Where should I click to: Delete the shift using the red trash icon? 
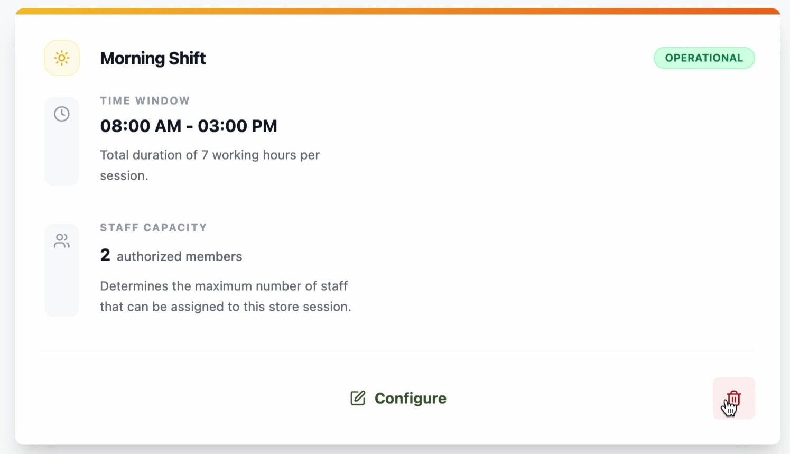click(733, 398)
